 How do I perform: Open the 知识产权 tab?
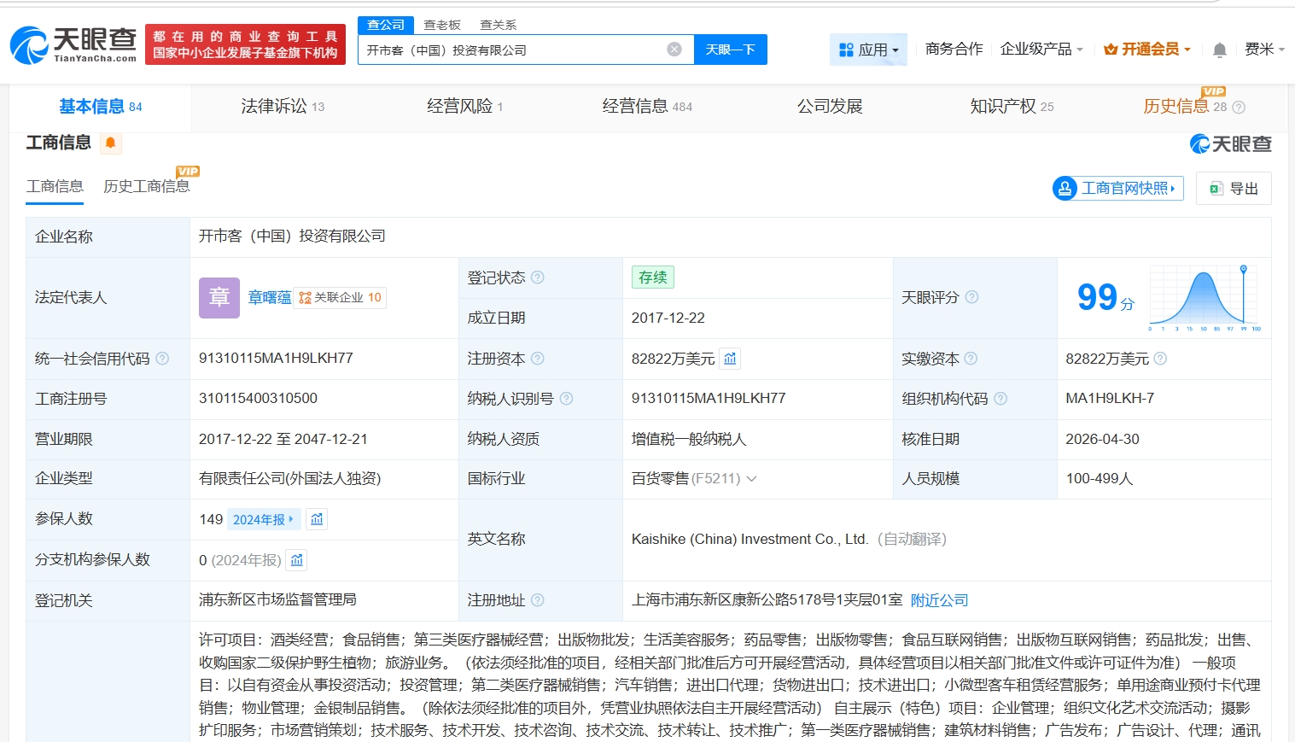click(x=1012, y=107)
